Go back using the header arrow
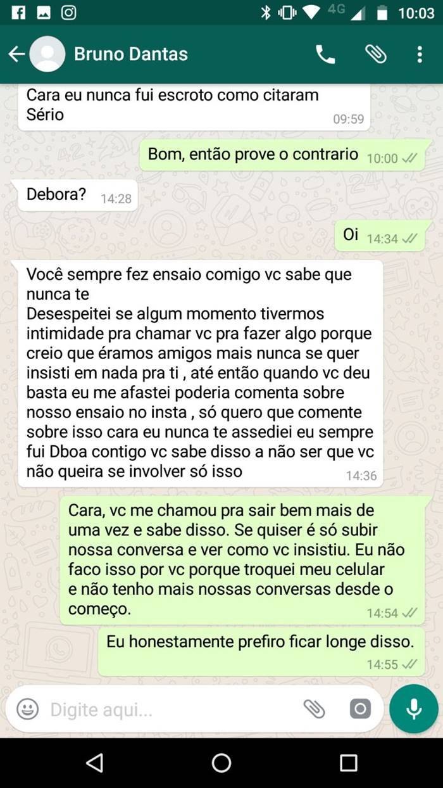The width and height of the screenshot is (443, 788). click(16, 54)
